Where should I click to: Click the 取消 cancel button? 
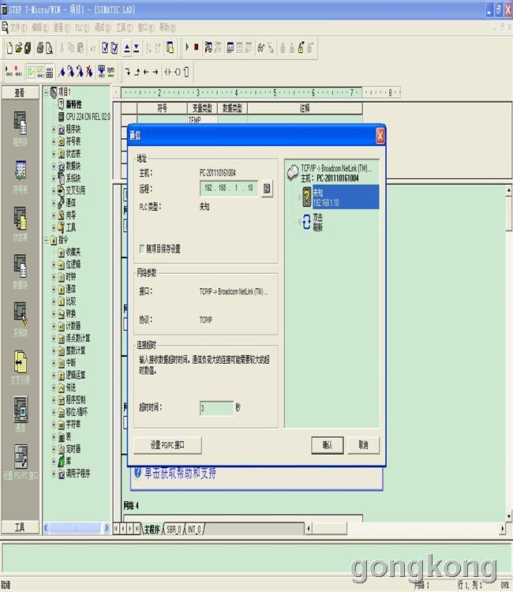click(363, 445)
